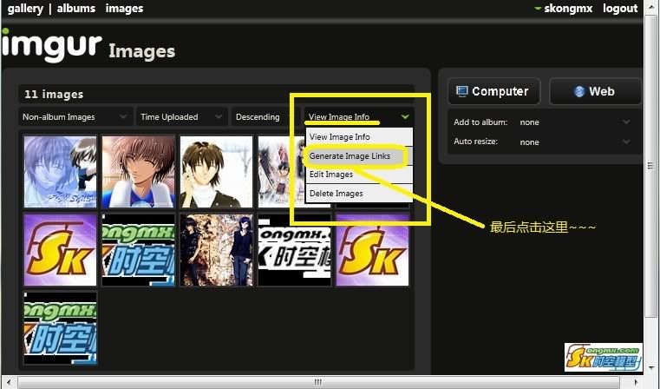Choose Delete Images from the menu
This screenshot has height=389, width=660.
tap(359, 194)
